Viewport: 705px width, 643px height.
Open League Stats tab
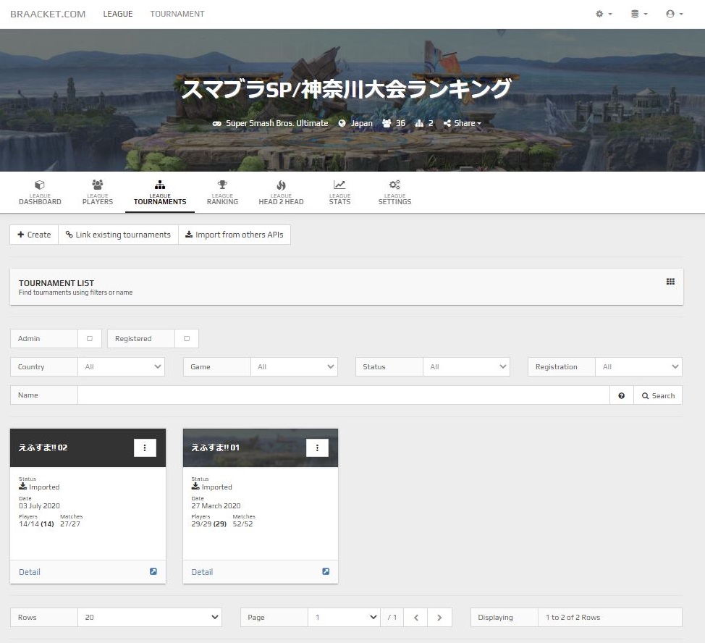pos(339,193)
